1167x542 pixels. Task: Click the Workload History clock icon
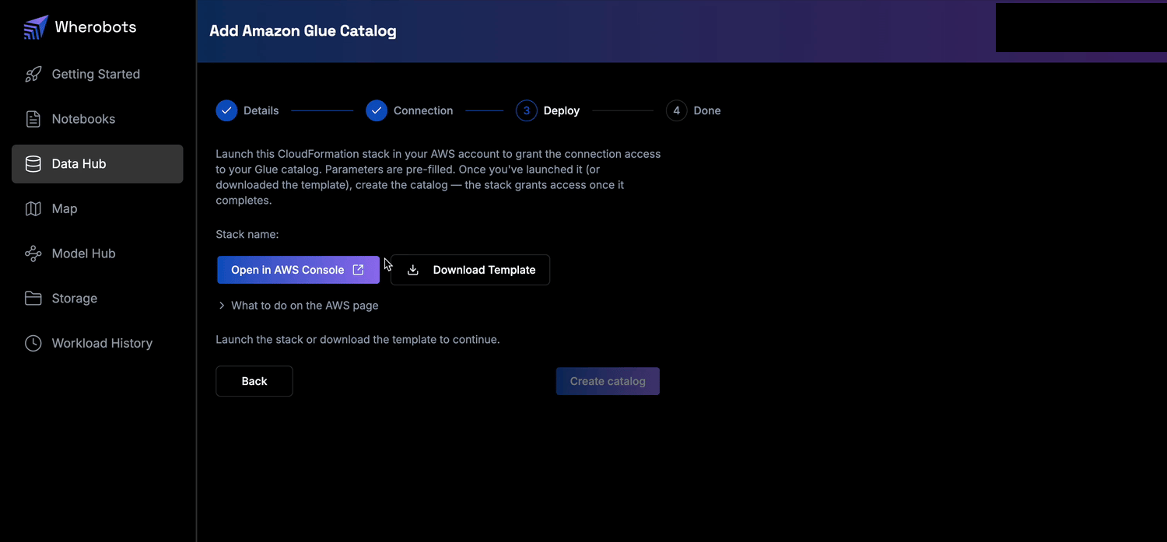[33, 343]
